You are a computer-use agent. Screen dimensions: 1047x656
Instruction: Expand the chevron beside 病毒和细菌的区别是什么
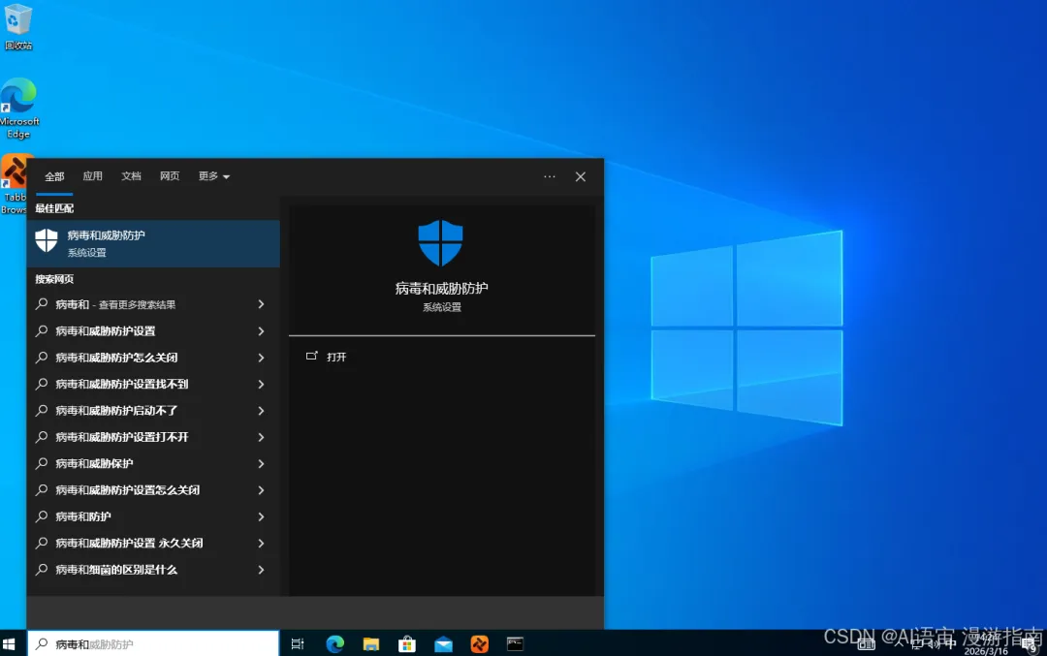(x=261, y=570)
